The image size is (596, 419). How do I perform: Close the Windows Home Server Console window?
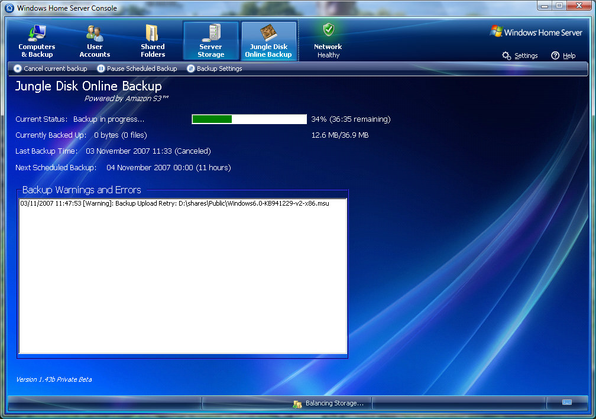click(579, 6)
